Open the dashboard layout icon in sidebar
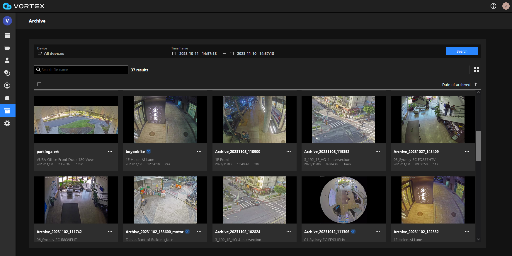The height and width of the screenshot is (256, 512). 7,35
